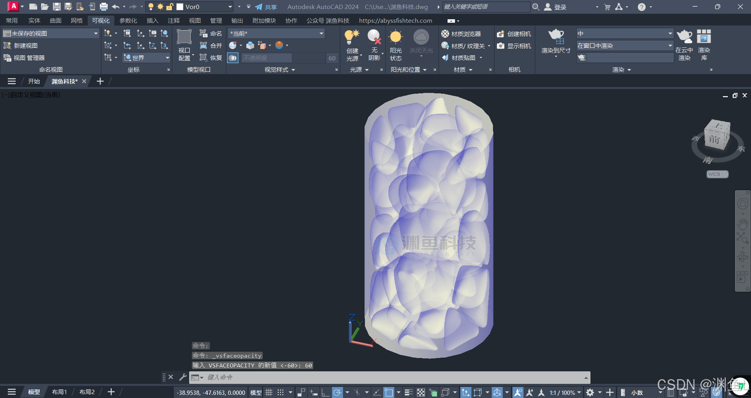Viewport: 751px width, 398px height.
Task: Click the workspace settings gear in status bar
Action: (x=590, y=392)
